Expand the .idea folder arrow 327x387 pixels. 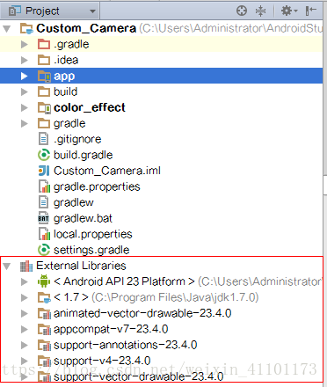[x=25, y=60]
